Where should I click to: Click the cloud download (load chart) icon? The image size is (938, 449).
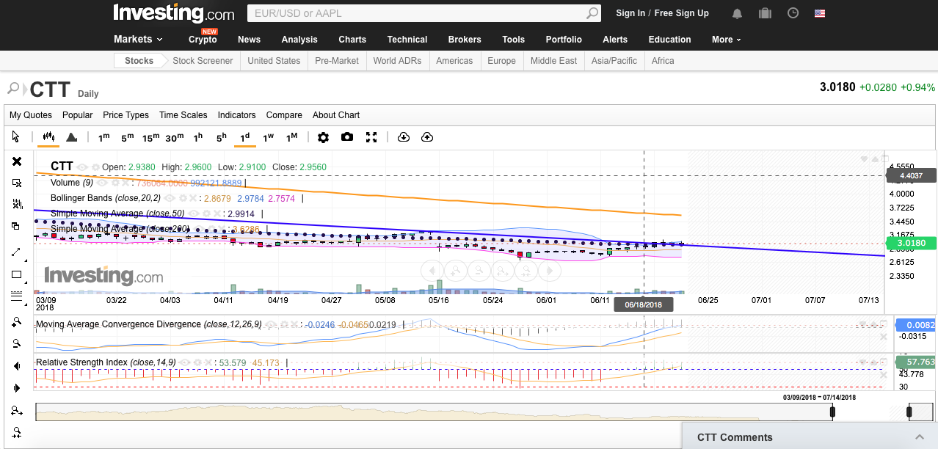tap(403, 137)
